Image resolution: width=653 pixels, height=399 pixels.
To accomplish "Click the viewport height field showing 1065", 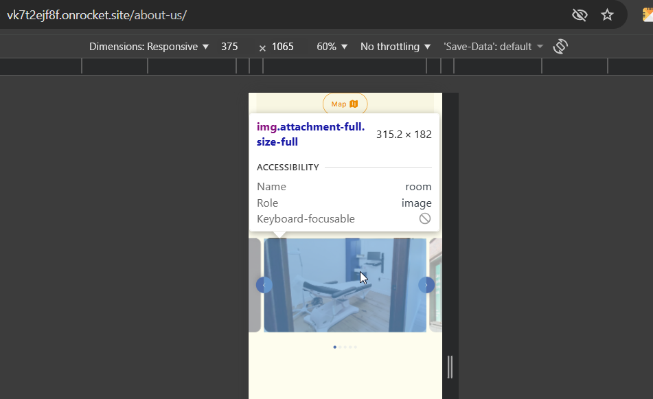I will click(x=283, y=47).
